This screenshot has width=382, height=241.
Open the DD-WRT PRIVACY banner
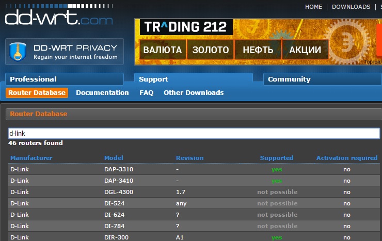(65, 52)
